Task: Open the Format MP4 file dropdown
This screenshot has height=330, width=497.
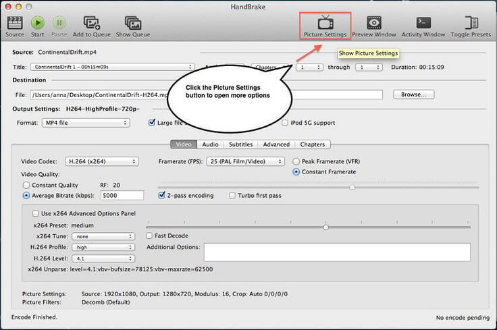Action: (x=86, y=123)
